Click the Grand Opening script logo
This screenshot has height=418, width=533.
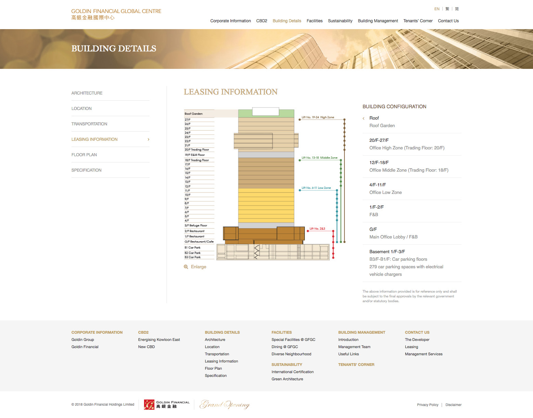pos(225,405)
